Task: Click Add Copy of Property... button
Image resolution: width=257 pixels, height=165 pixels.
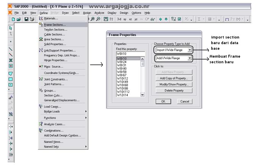Action: (174, 78)
